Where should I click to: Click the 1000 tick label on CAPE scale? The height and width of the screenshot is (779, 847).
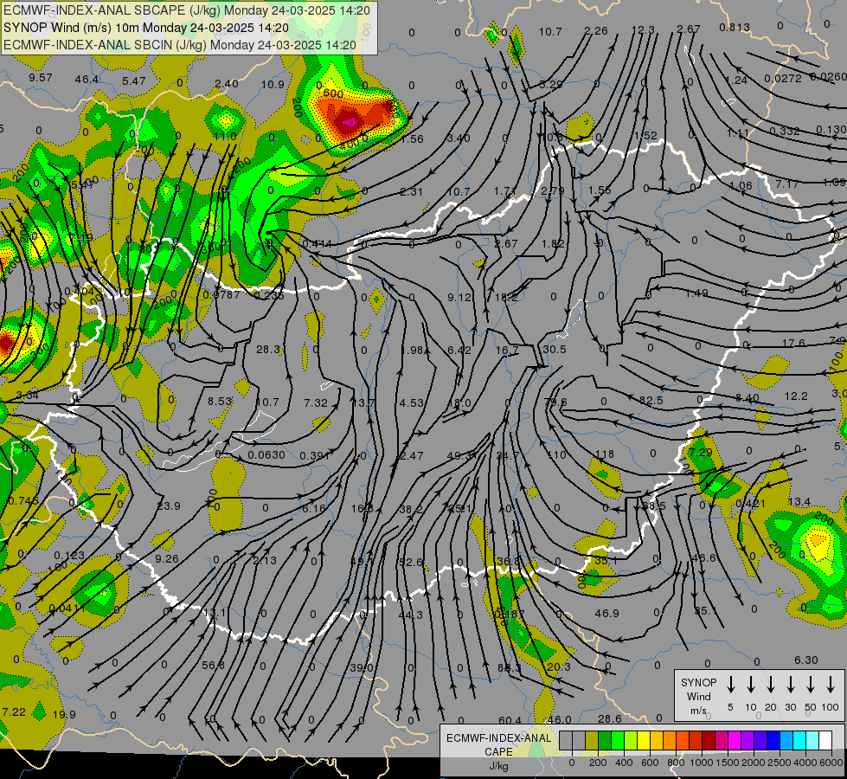(702, 763)
